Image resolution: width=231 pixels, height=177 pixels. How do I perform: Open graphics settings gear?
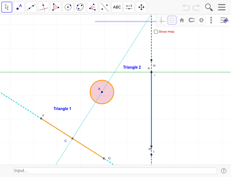pos(201,20)
